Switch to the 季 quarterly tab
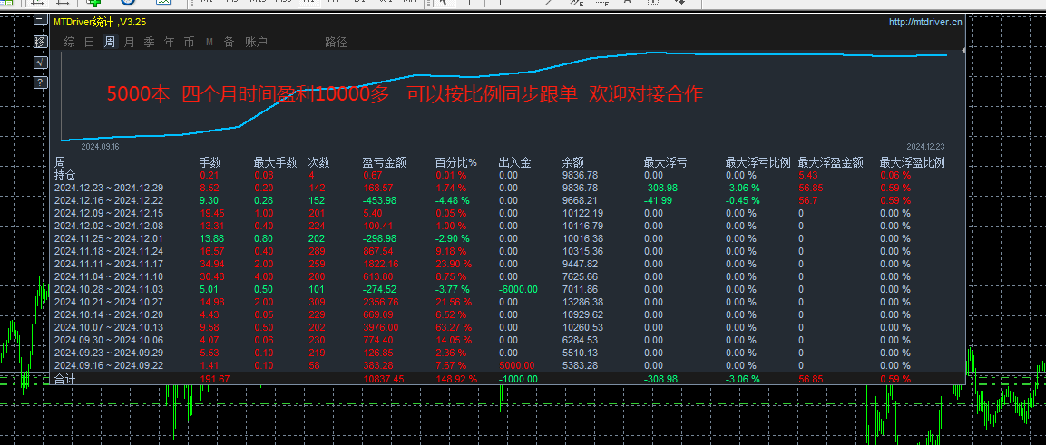The height and width of the screenshot is (445, 1046). pos(150,42)
